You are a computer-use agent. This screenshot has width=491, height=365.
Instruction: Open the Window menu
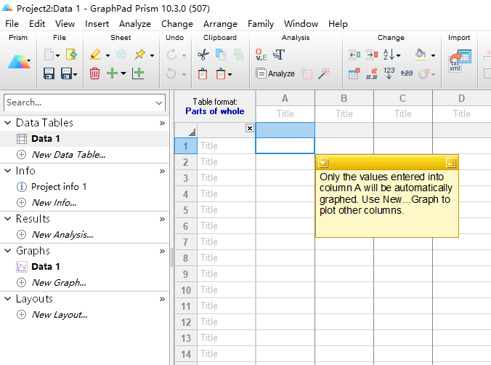coord(301,24)
